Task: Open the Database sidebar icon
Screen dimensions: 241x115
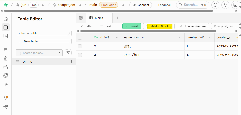Action: tap(6, 50)
